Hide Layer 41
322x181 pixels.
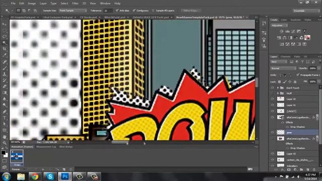coord(272,105)
